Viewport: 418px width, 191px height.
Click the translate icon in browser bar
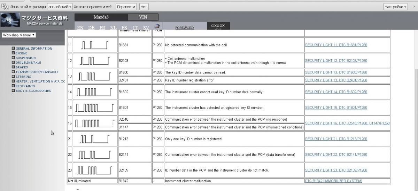[x=5, y=7]
